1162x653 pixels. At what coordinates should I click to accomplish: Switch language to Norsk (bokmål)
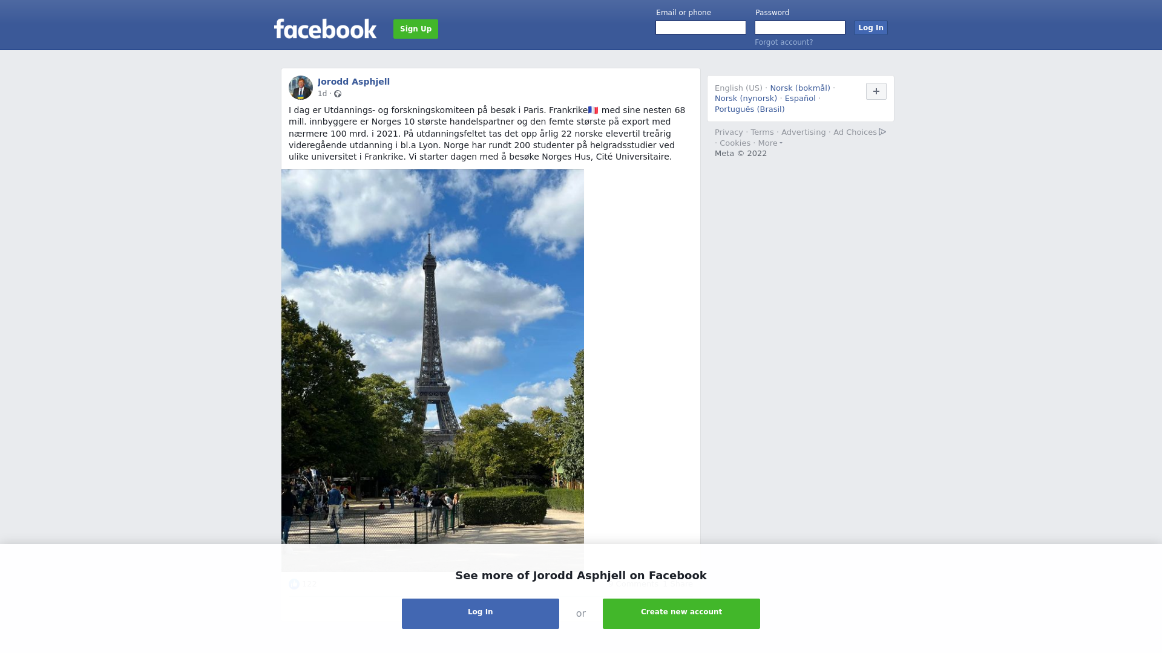[800, 88]
